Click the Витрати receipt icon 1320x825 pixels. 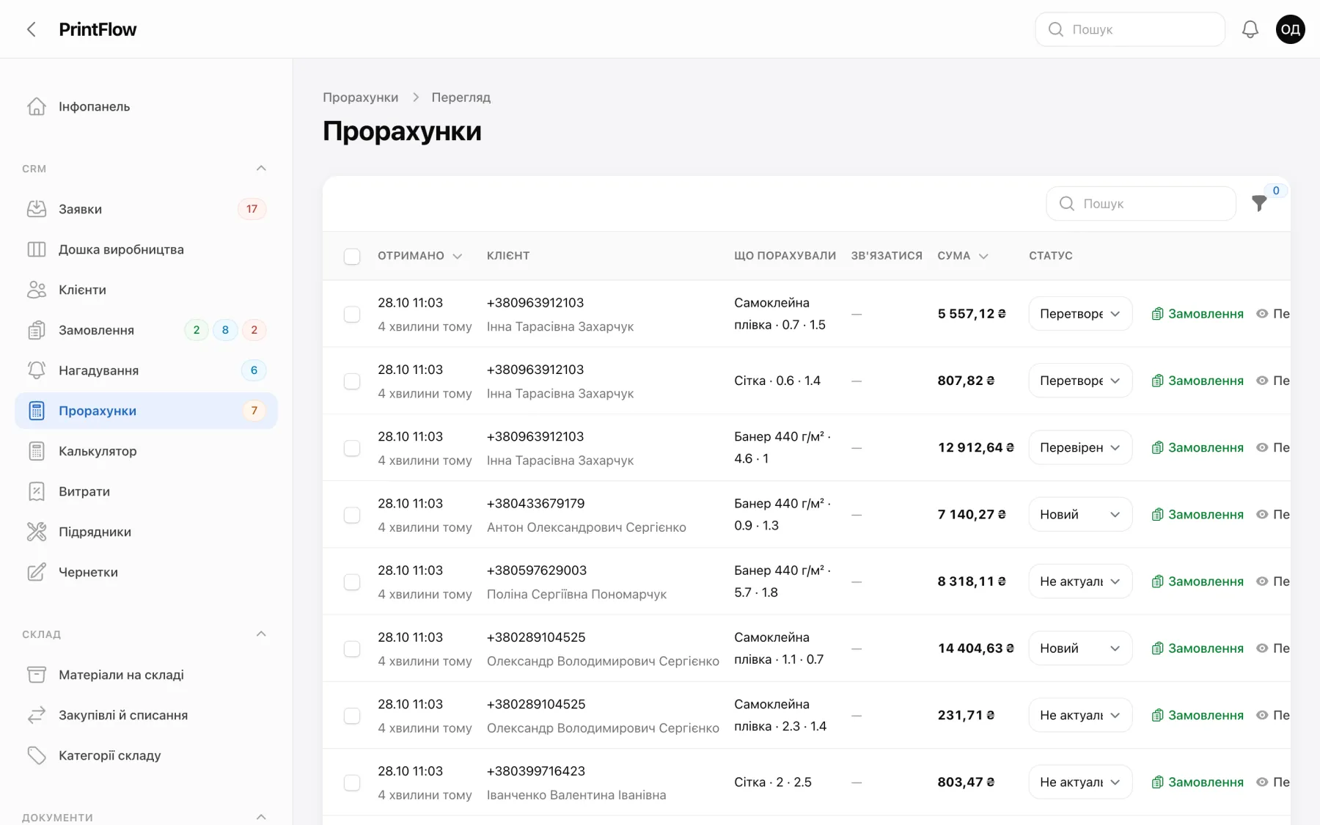point(37,491)
